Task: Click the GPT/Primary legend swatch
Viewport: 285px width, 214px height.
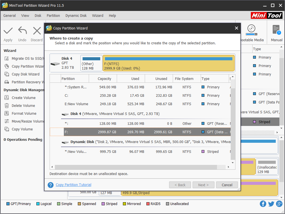Action: pyautogui.click(x=8, y=204)
